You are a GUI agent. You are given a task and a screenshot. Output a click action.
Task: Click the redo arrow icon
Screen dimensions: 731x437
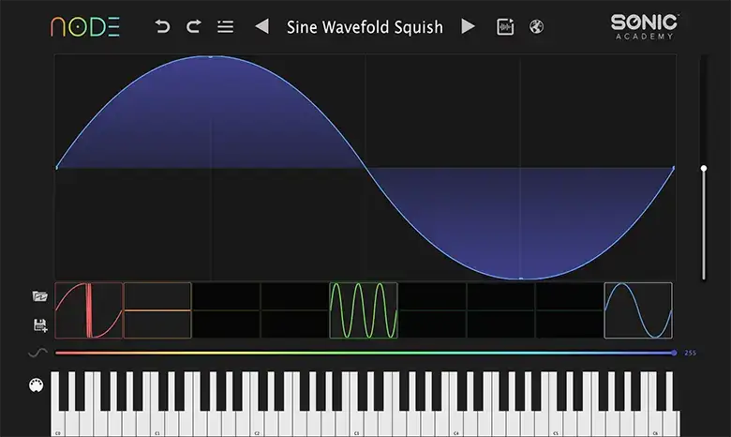[x=193, y=26]
